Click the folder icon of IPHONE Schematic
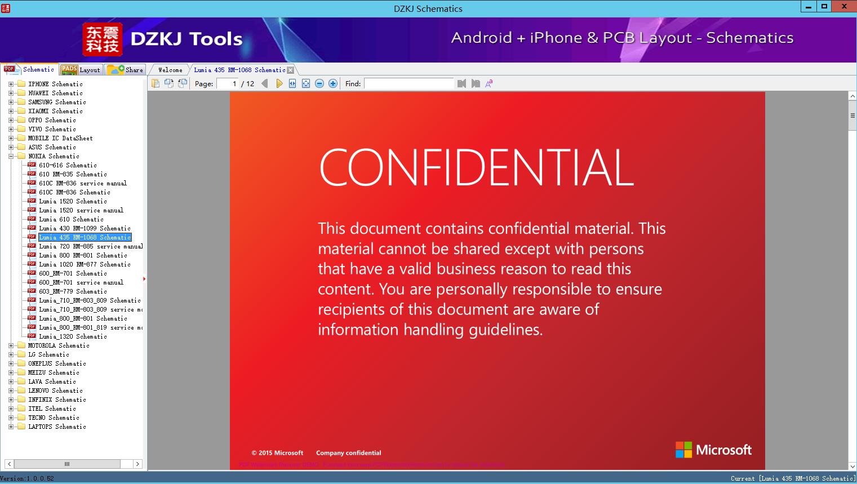Image resolution: width=857 pixels, height=484 pixels. point(21,84)
